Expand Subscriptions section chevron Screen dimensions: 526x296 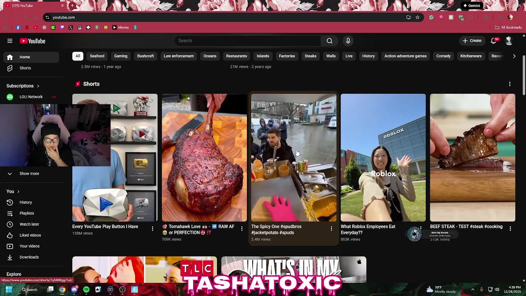pos(38,86)
